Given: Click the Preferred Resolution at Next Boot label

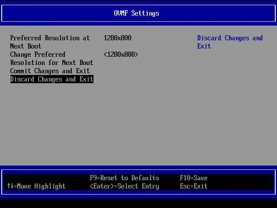Looking at the screenshot, I should tap(50, 42).
